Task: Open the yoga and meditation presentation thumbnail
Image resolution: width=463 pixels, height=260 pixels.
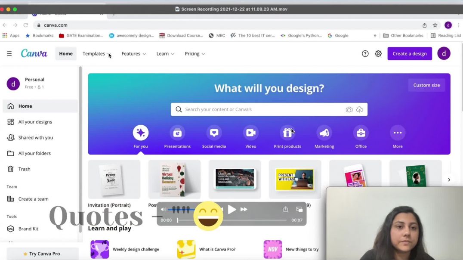Action: (x=235, y=180)
